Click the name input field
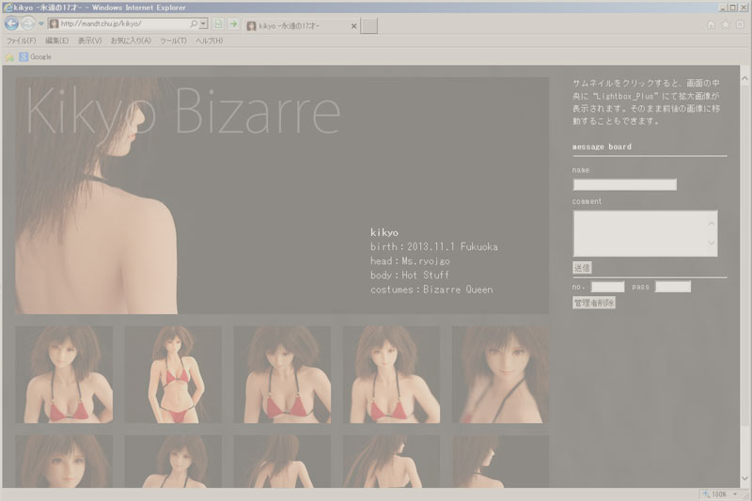This screenshot has width=752, height=501. 624,184
